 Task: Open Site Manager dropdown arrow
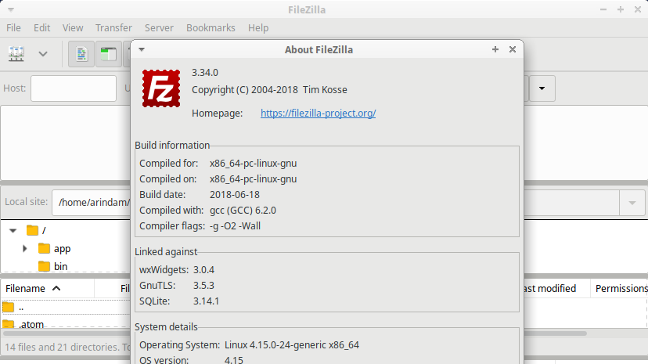click(x=43, y=54)
